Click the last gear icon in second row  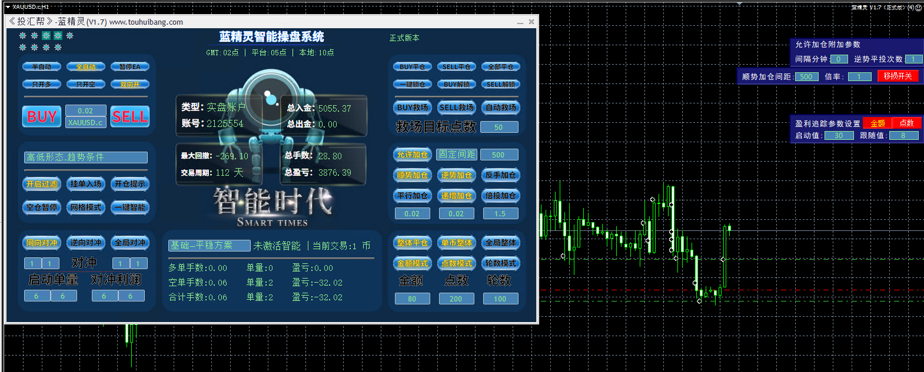[58, 47]
